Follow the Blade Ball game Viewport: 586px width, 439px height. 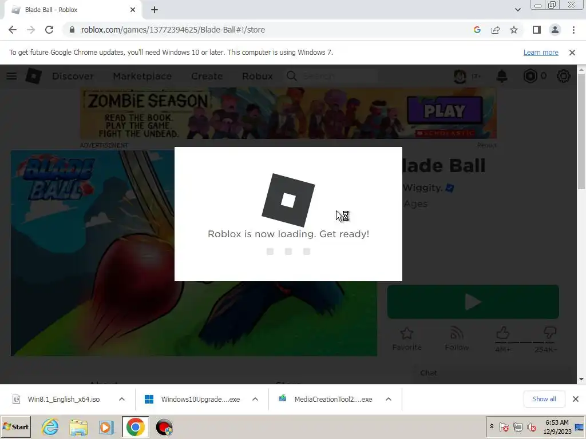457,339
